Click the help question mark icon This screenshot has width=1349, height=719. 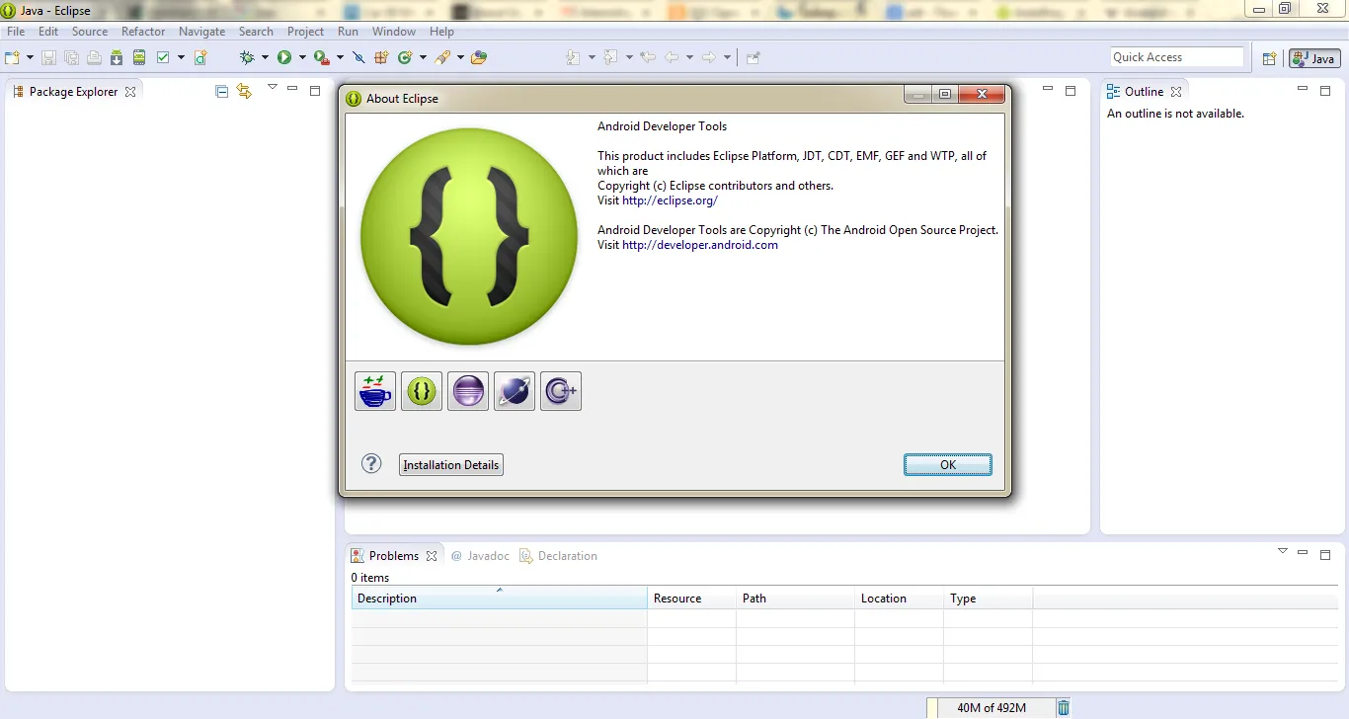pyautogui.click(x=371, y=463)
